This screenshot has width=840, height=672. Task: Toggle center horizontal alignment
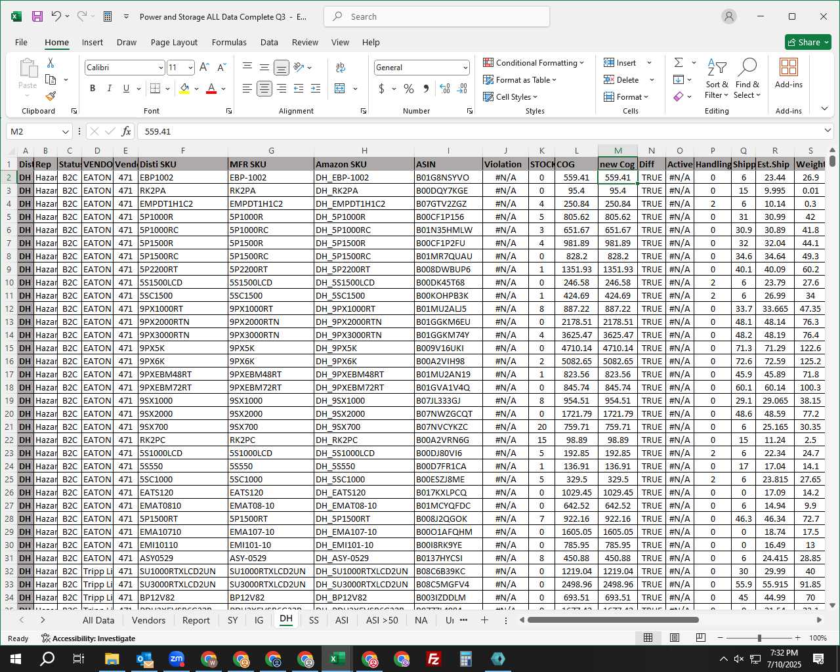[x=264, y=88]
